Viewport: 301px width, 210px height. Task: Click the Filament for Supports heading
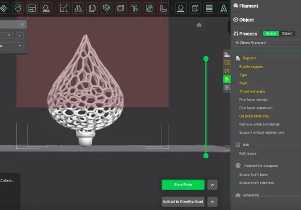261,166
